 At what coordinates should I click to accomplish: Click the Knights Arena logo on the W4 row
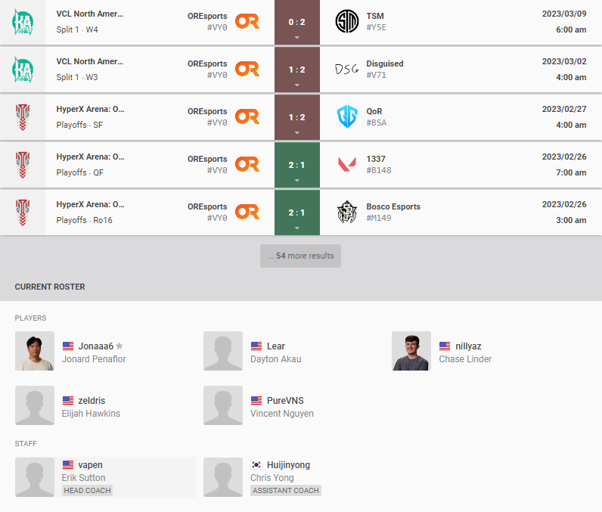(x=23, y=22)
